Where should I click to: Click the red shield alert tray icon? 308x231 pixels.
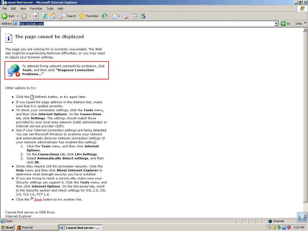[x=289, y=228]
